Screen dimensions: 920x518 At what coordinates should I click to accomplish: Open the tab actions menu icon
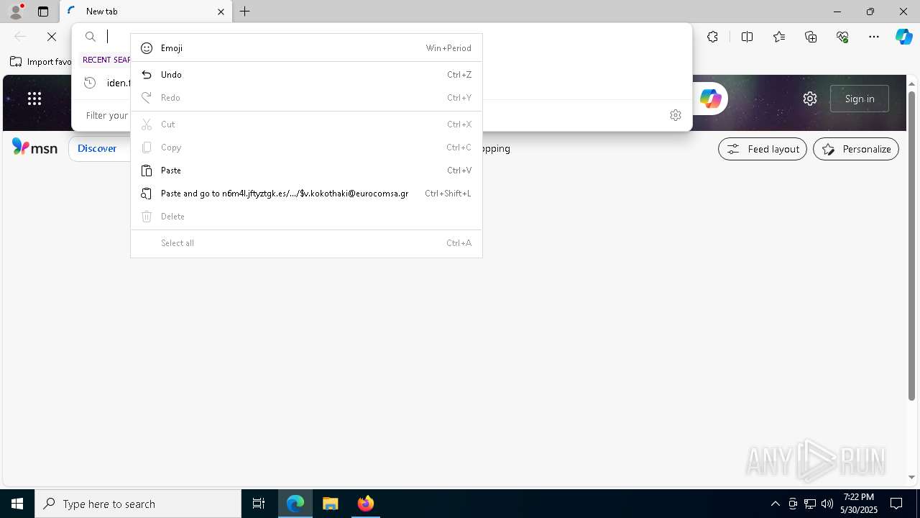43,12
